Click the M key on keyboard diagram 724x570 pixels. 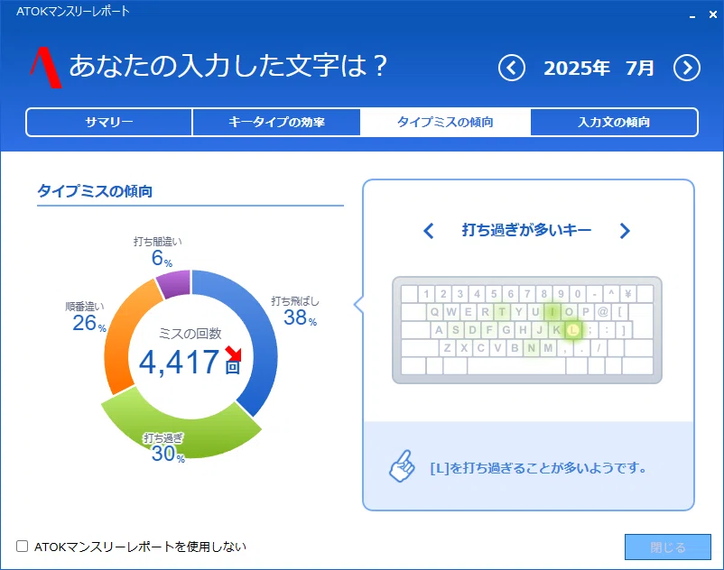[x=548, y=348]
